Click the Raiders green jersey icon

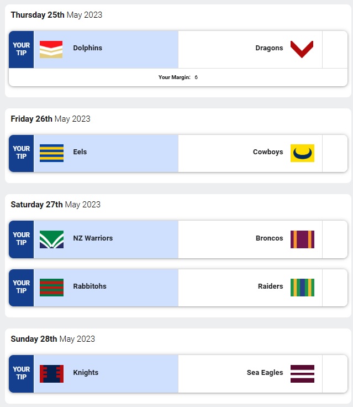pyautogui.click(x=302, y=288)
